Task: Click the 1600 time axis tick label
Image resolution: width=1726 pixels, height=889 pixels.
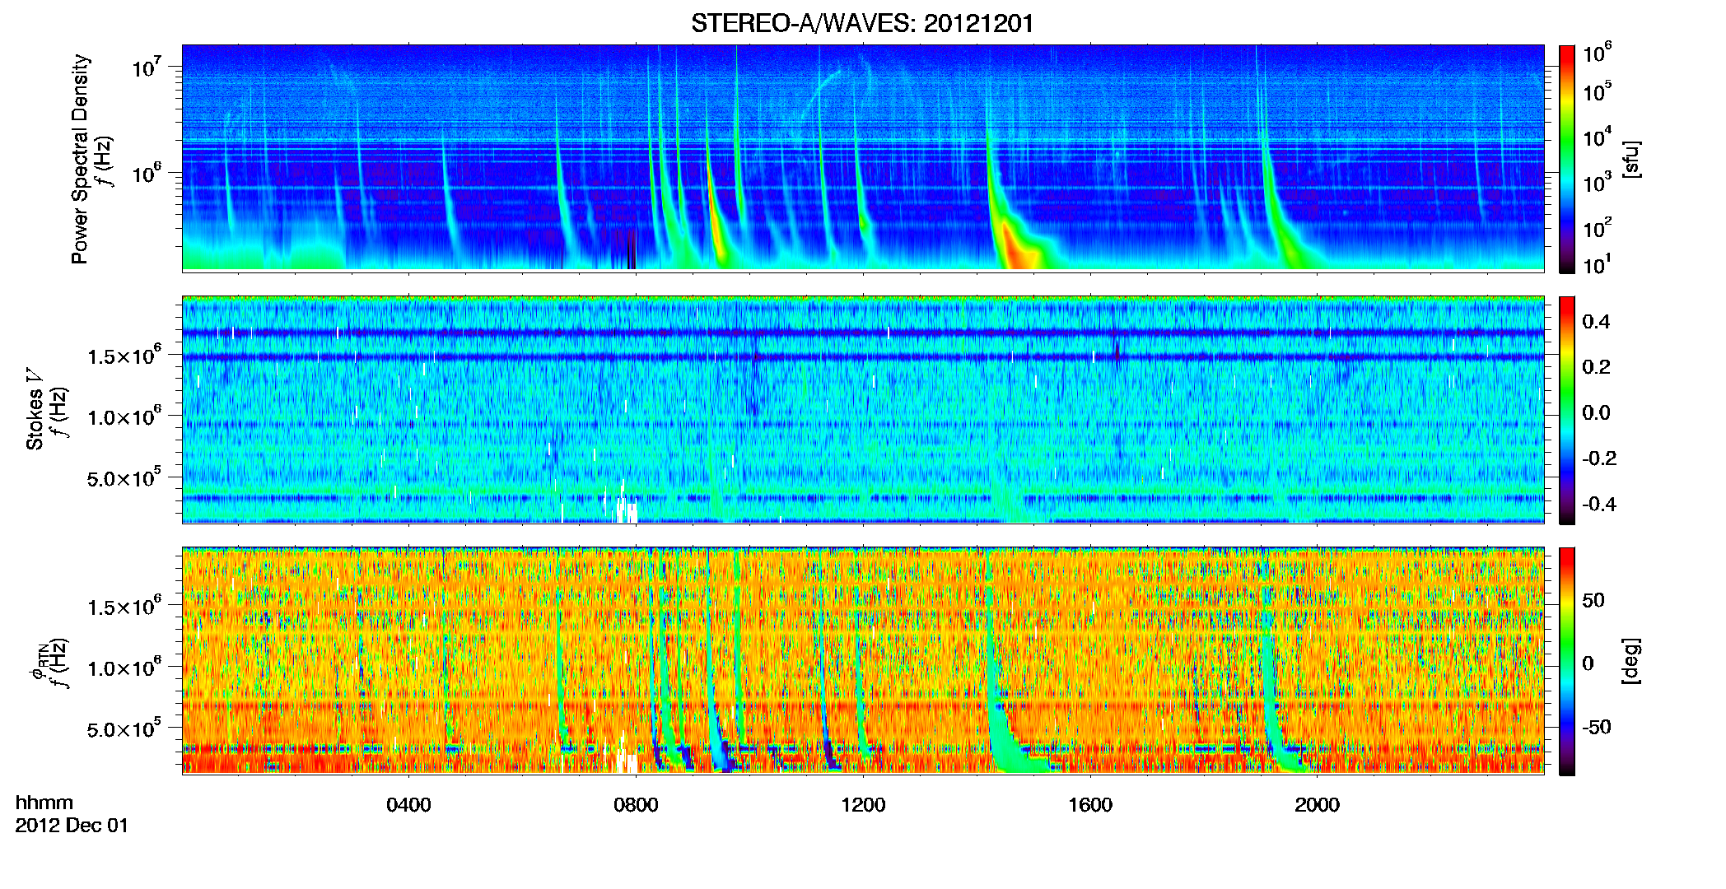Action: coord(1090,805)
